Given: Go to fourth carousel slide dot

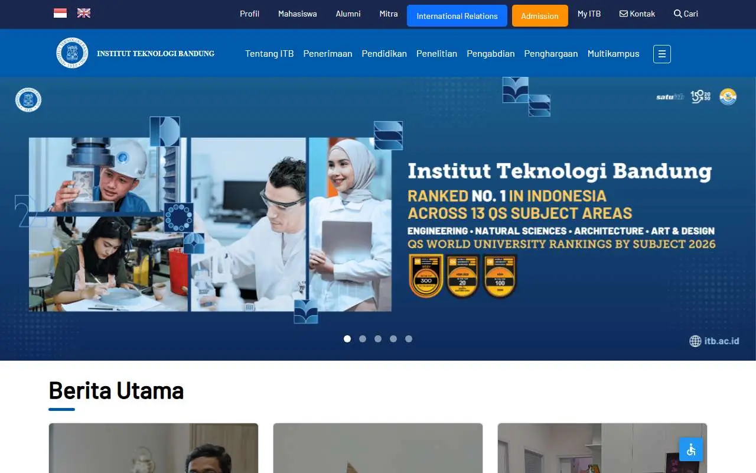Looking at the screenshot, I should [393, 339].
